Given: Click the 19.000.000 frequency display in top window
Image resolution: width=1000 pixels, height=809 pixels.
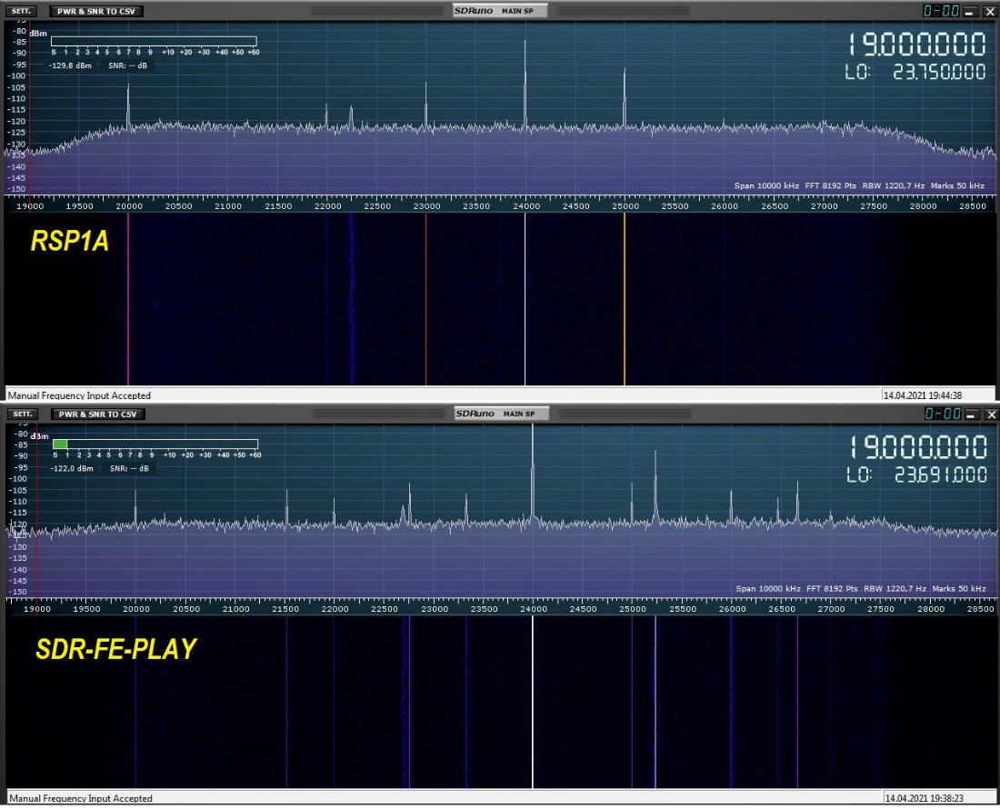Looking at the screenshot, I should (917, 45).
